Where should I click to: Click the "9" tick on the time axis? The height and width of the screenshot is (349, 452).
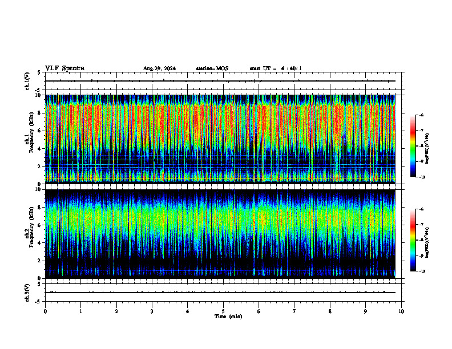[x=365, y=311]
